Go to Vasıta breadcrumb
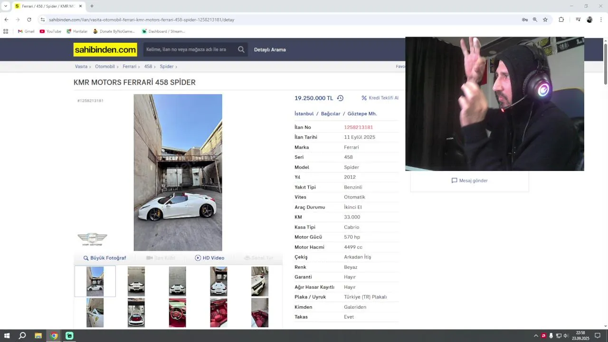 point(81,66)
